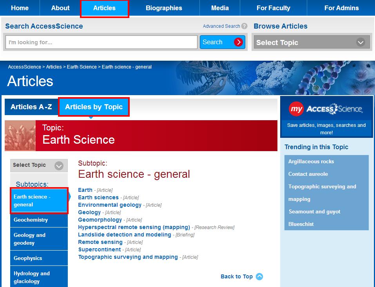Open Topographic surveying and mapping article in list
The height and width of the screenshot is (287, 375).
coord(128,257)
